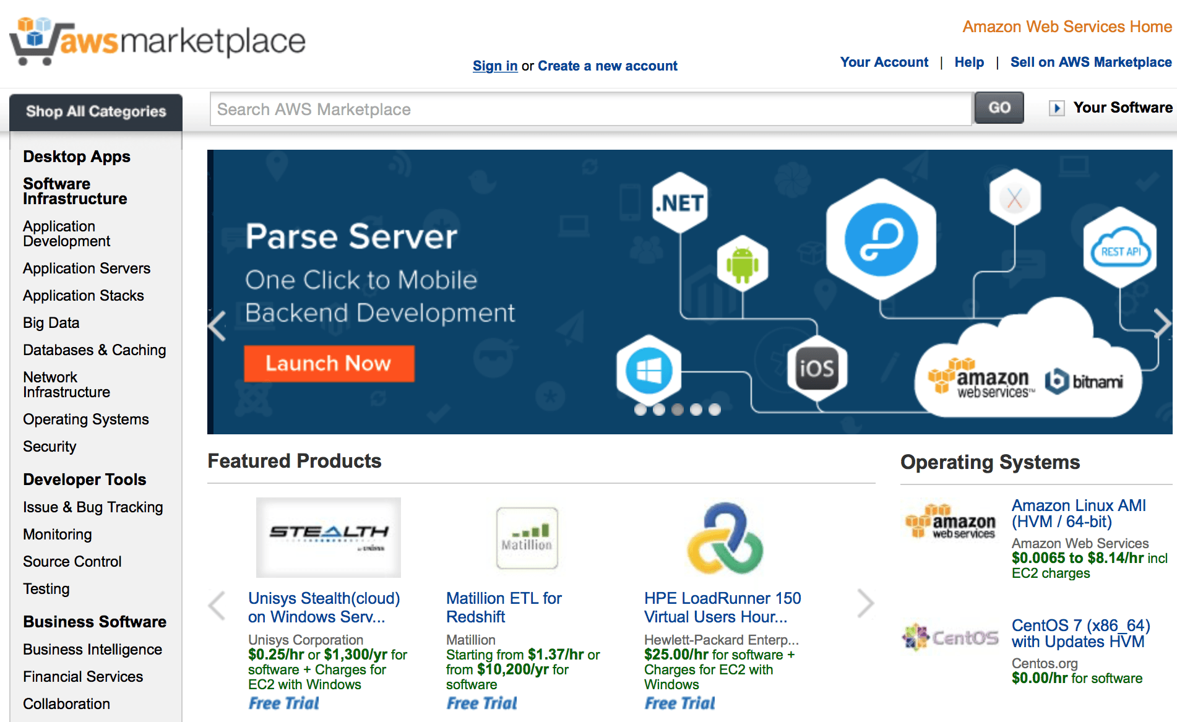Image resolution: width=1177 pixels, height=722 pixels.
Task: Click the AWS Marketplace shopping cart logo
Action: 158,41
